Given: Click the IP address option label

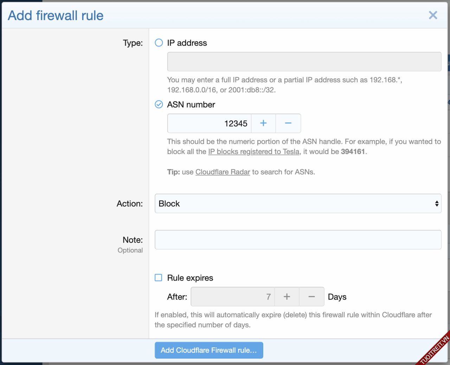Looking at the screenshot, I should pos(187,43).
